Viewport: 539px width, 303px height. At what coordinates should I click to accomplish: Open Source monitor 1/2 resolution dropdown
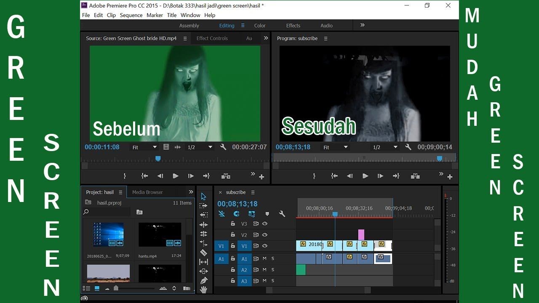coord(200,147)
